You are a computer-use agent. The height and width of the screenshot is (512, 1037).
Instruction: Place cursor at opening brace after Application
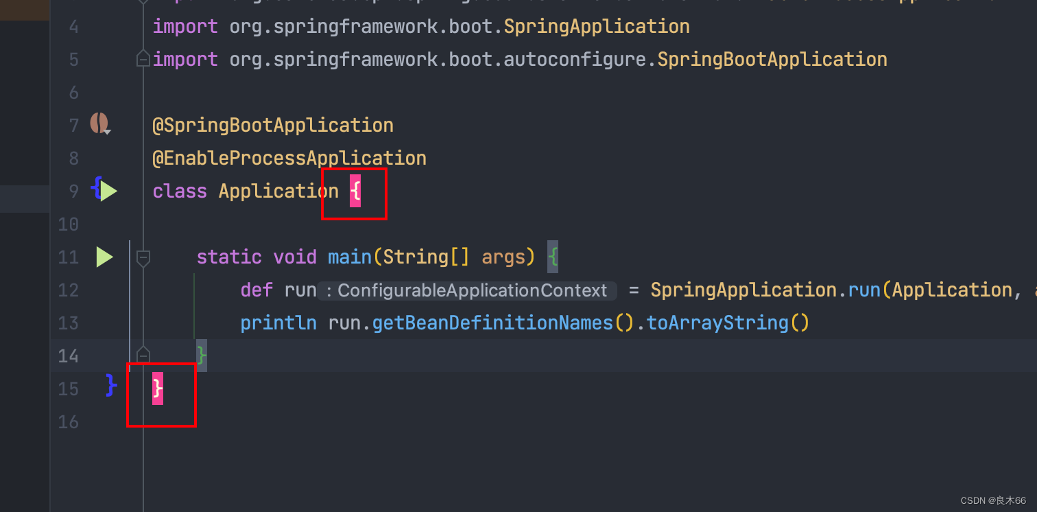tap(355, 191)
